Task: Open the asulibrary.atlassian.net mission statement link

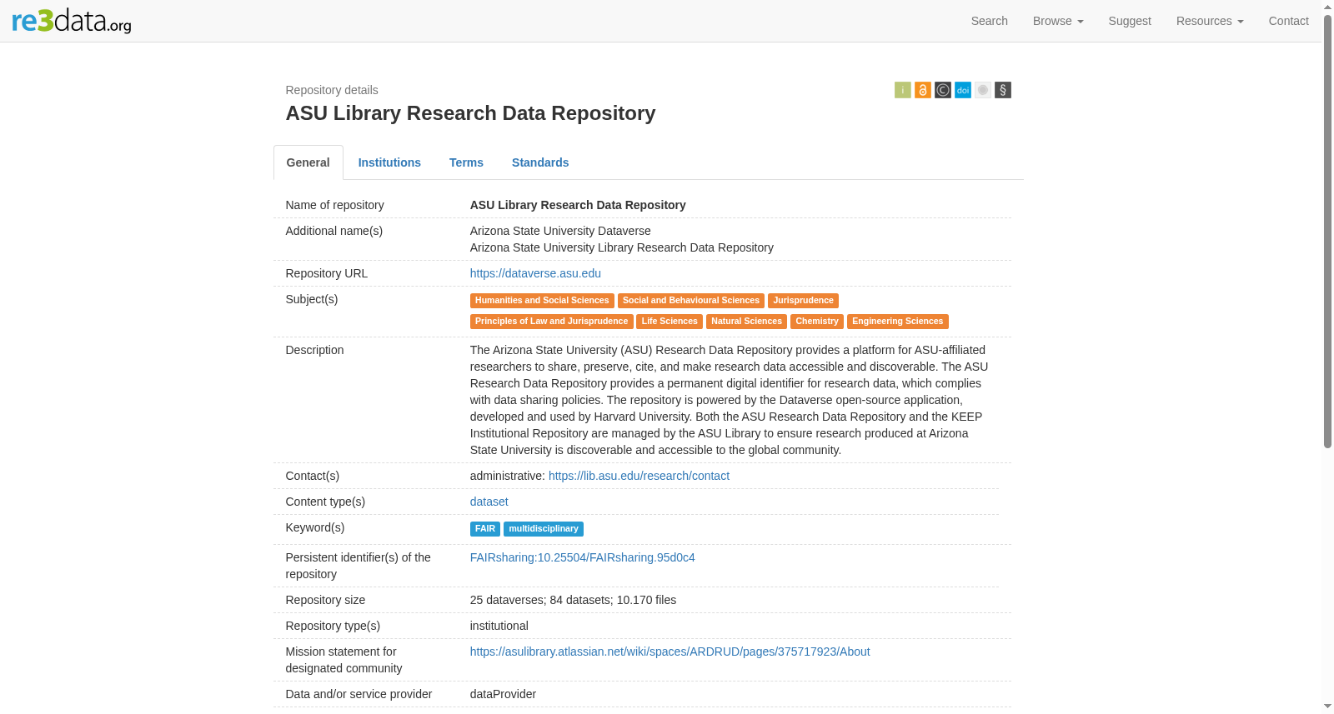Action: (670, 652)
